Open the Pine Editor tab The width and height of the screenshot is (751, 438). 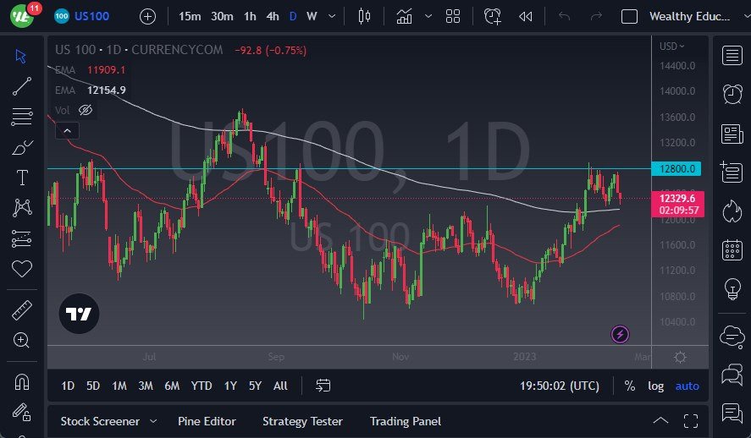pyautogui.click(x=207, y=421)
